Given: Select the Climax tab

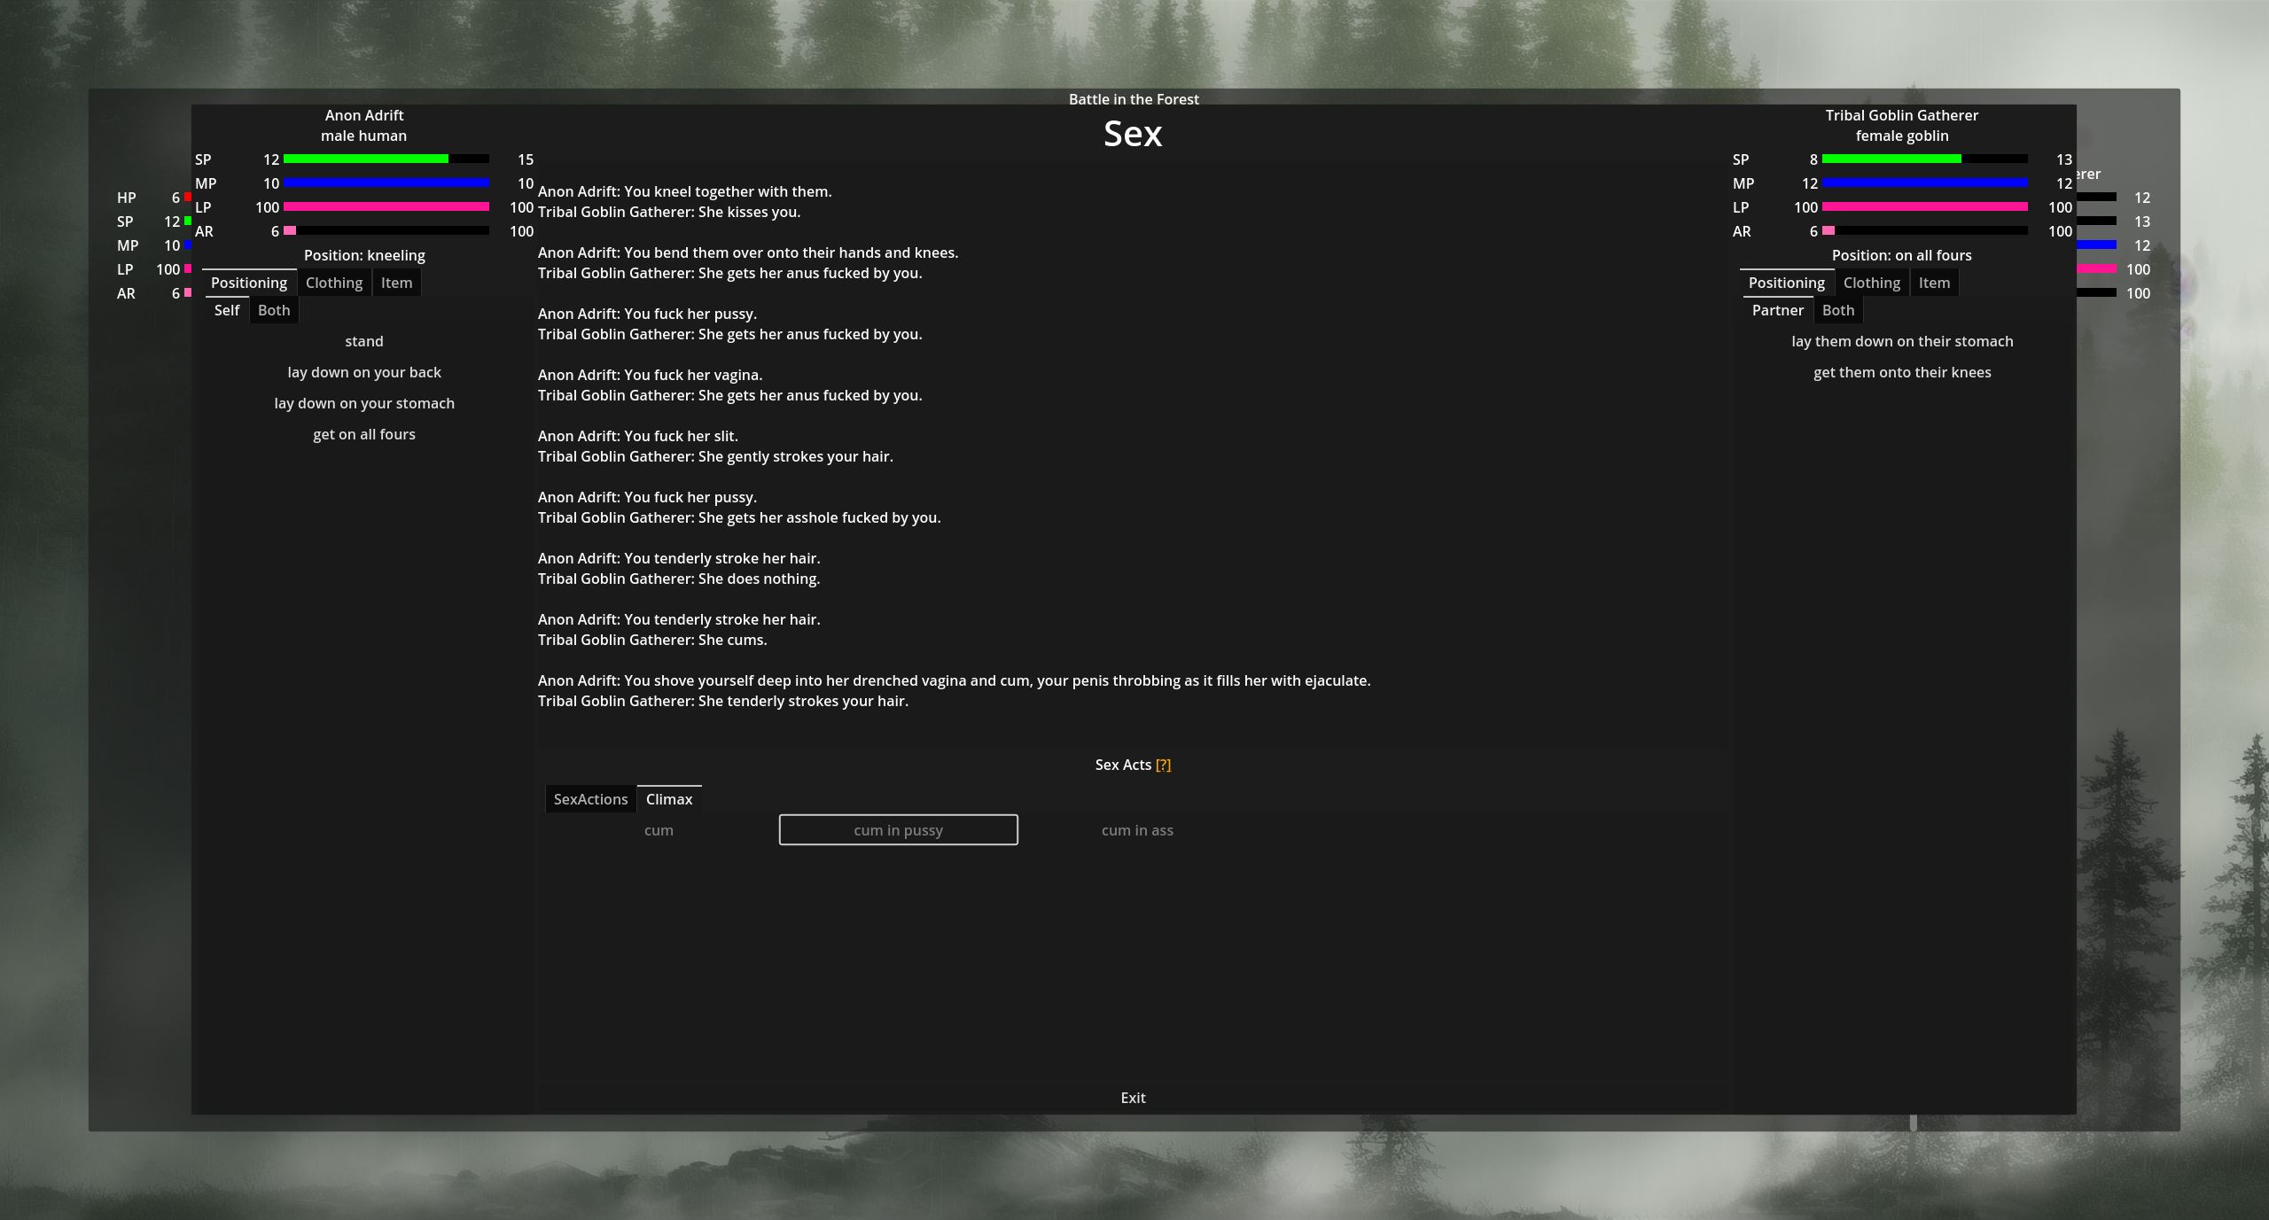Looking at the screenshot, I should click(x=669, y=799).
